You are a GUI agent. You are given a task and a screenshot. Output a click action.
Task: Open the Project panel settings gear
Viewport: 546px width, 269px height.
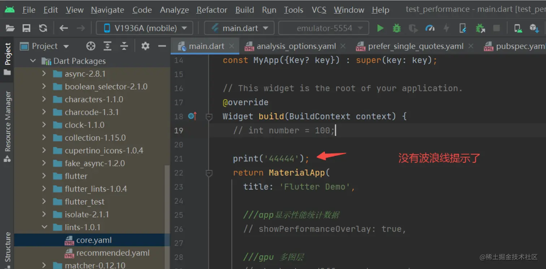pos(145,46)
